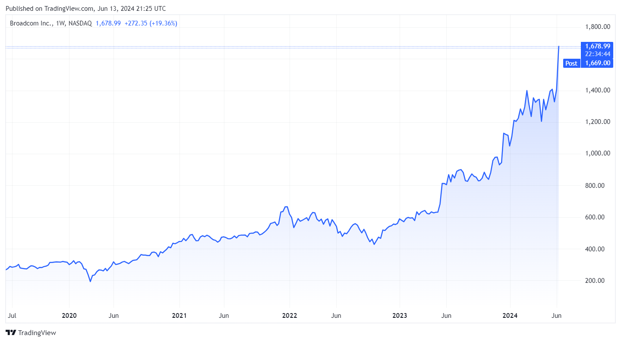Select the 2020 time axis marker

69,316
